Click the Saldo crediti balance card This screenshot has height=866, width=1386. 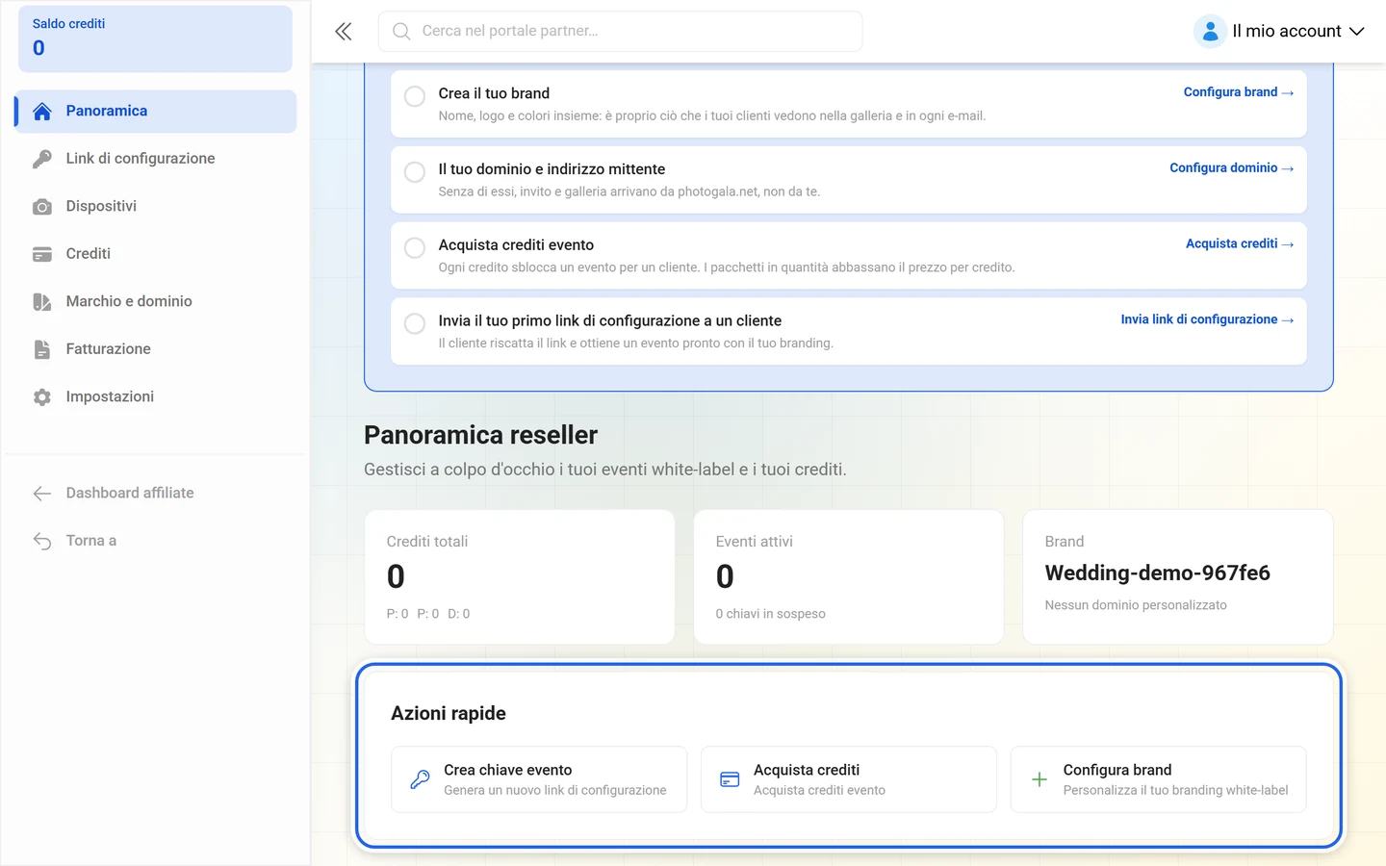155,38
